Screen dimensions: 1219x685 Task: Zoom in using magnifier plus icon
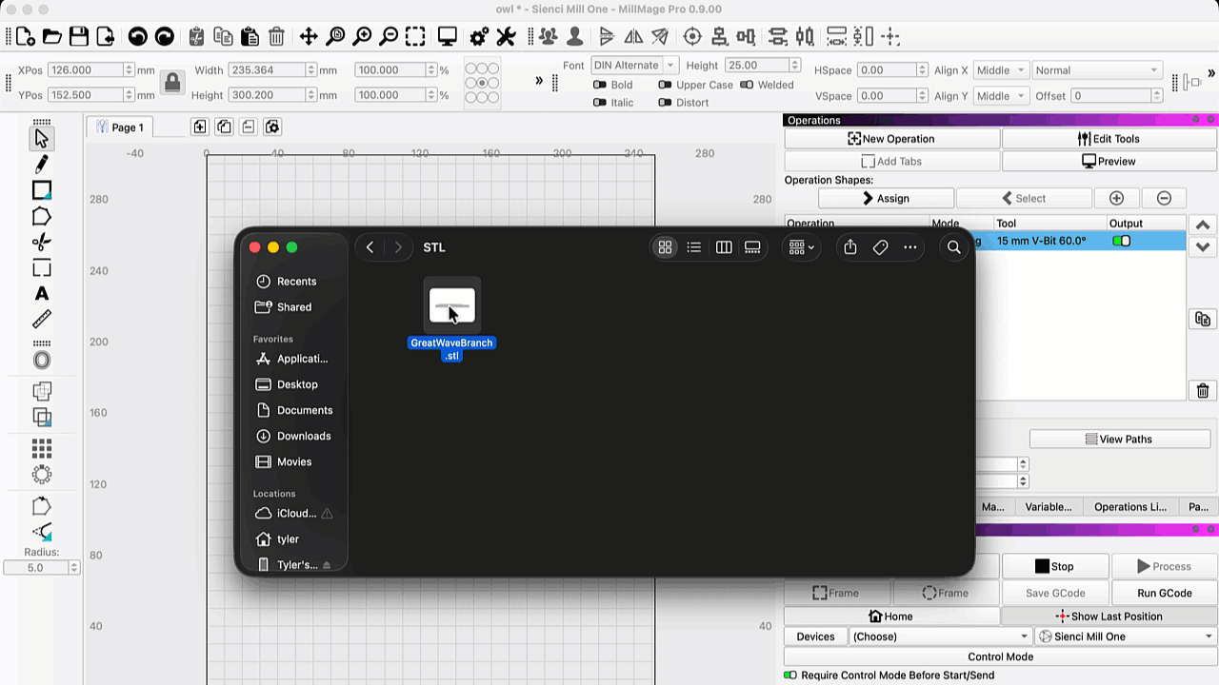(x=362, y=37)
